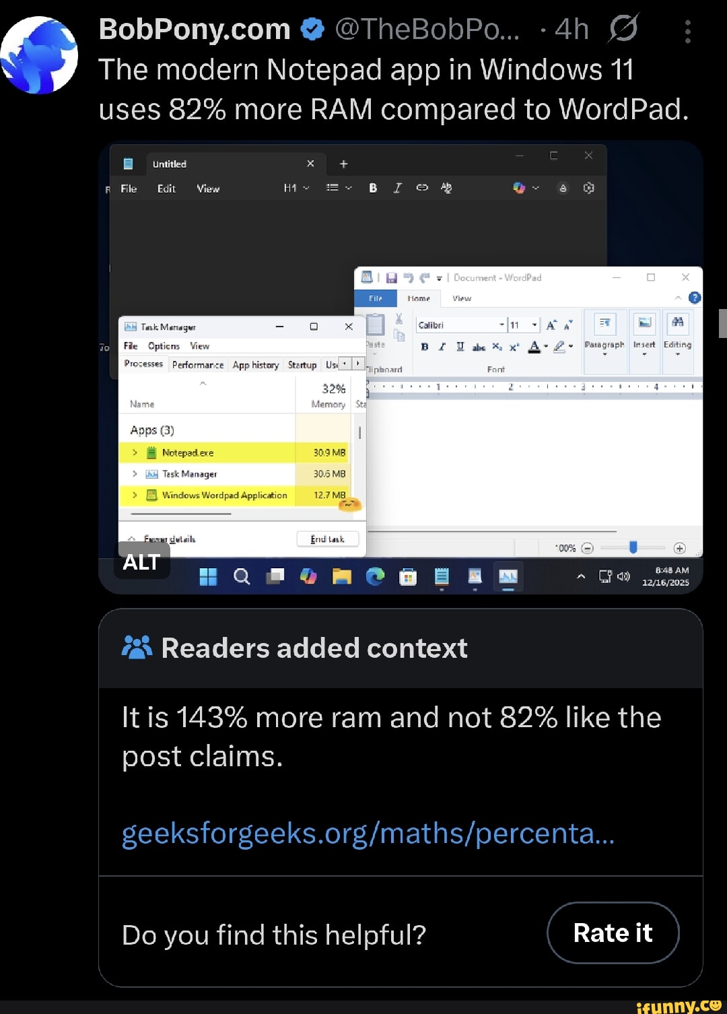This screenshot has width=727, height=1014.
Task: Click WordPad Save quick access icon
Action: click(x=391, y=277)
